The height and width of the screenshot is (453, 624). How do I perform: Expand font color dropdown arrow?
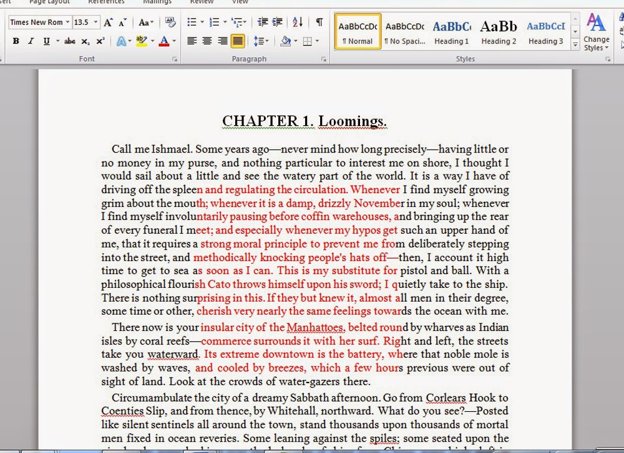(x=174, y=41)
